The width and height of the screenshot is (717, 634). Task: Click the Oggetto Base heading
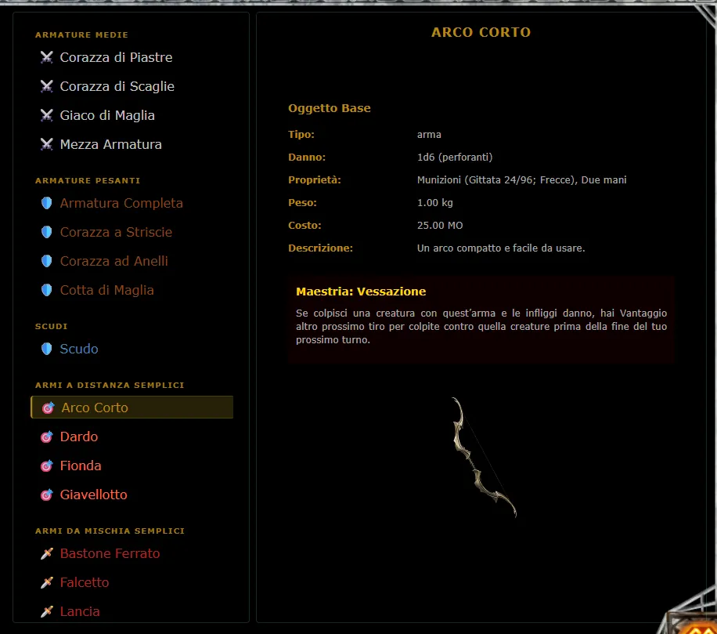pyautogui.click(x=330, y=108)
